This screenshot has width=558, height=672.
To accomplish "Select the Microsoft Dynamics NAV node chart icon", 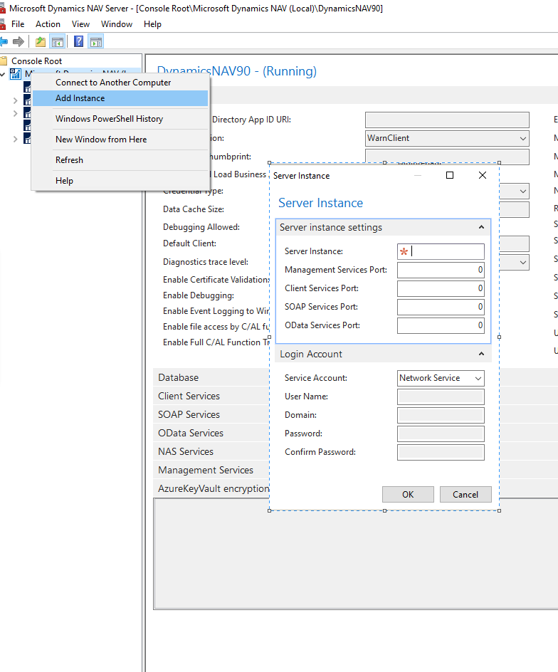I will click(16, 74).
